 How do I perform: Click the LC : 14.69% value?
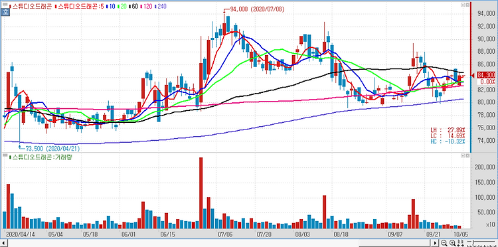point(448,136)
